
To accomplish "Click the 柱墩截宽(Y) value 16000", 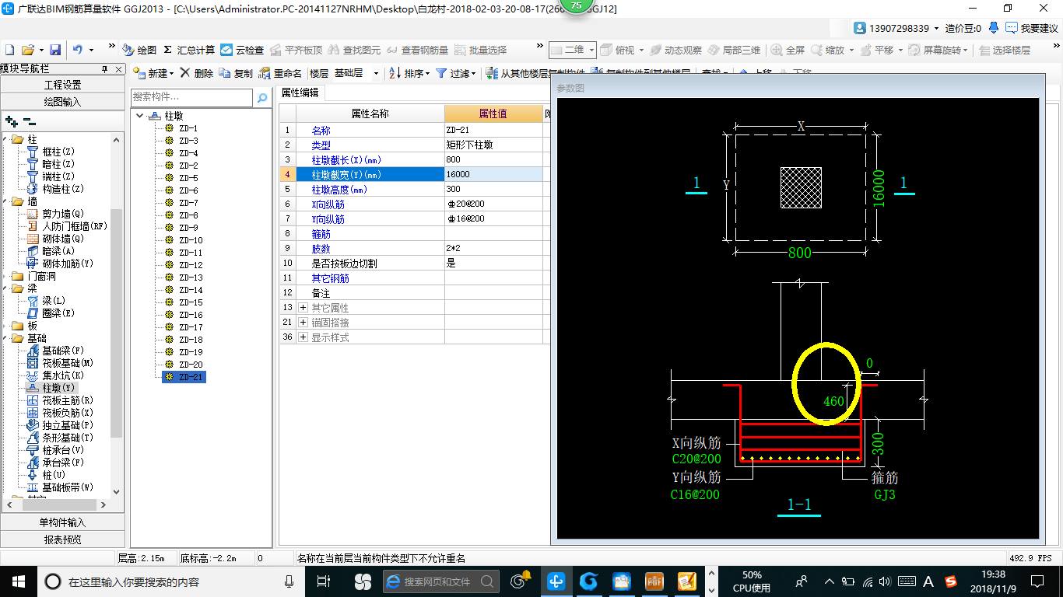I will coord(493,174).
